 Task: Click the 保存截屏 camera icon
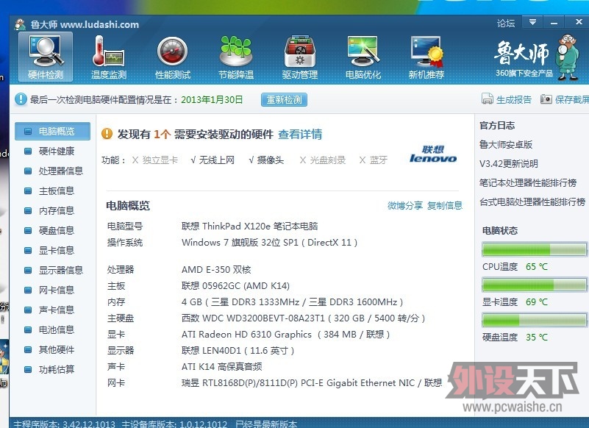(546, 99)
